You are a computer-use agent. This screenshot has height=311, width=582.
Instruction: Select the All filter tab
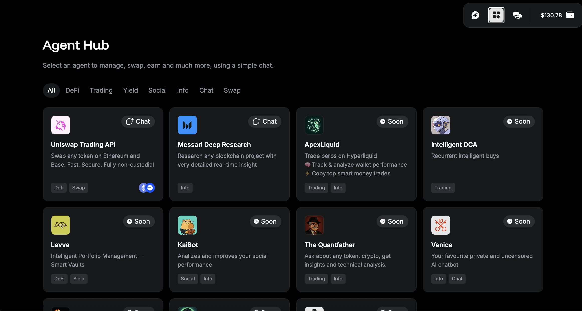pyautogui.click(x=51, y=90)
